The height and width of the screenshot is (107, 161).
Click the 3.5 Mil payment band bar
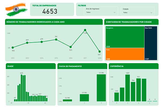[101, 88]
